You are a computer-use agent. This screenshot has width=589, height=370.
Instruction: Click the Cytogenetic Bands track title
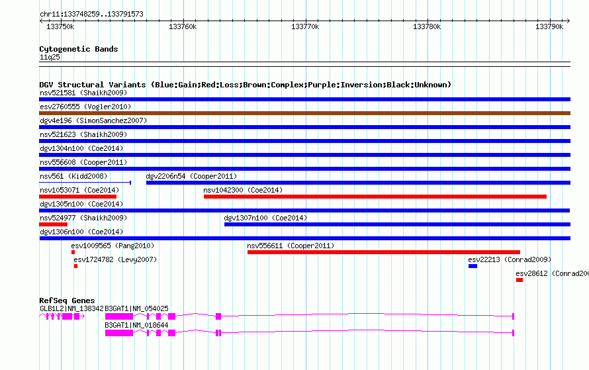pyautogui.click(x=78, y=49)
